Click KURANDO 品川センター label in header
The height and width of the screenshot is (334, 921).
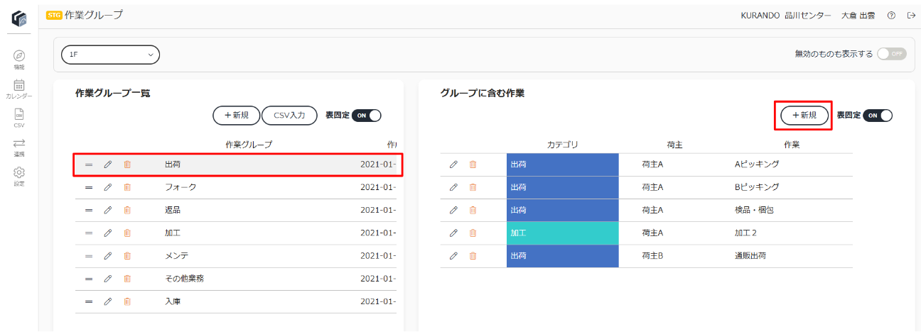[x=786, y=16]
